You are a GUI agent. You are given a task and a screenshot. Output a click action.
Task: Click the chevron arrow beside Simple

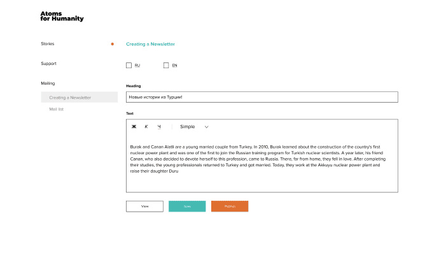pos(206,127)
